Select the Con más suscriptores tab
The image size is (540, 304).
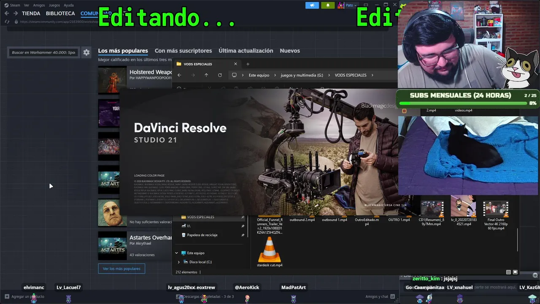pyautogui.click(x=183, y=51)
